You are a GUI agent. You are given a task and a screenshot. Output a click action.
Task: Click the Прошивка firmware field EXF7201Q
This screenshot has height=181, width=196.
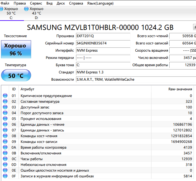click(x=102, y=36)
